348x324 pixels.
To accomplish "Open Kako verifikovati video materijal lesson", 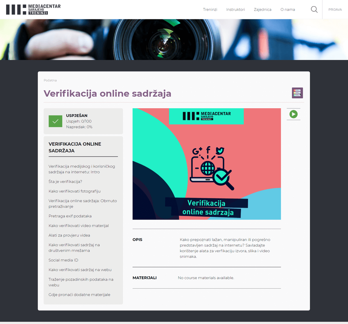I will pos(79,226).
